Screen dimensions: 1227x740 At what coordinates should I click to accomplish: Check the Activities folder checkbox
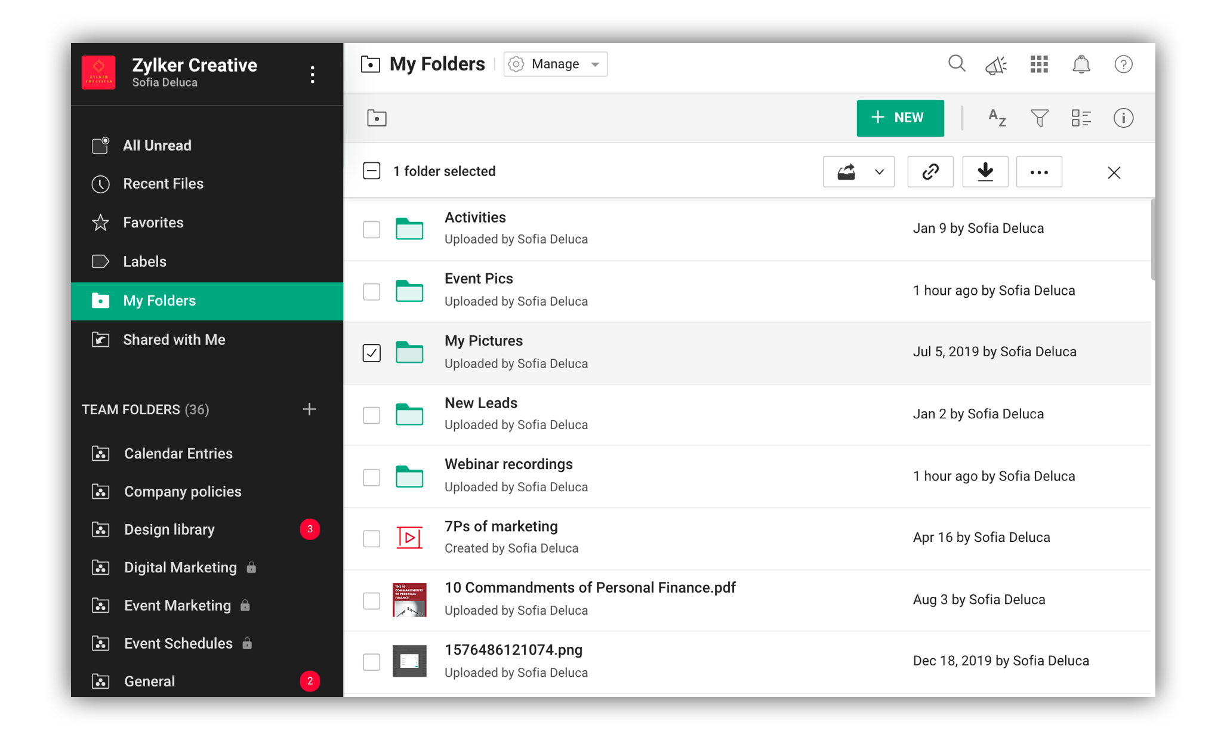[371, 229]
